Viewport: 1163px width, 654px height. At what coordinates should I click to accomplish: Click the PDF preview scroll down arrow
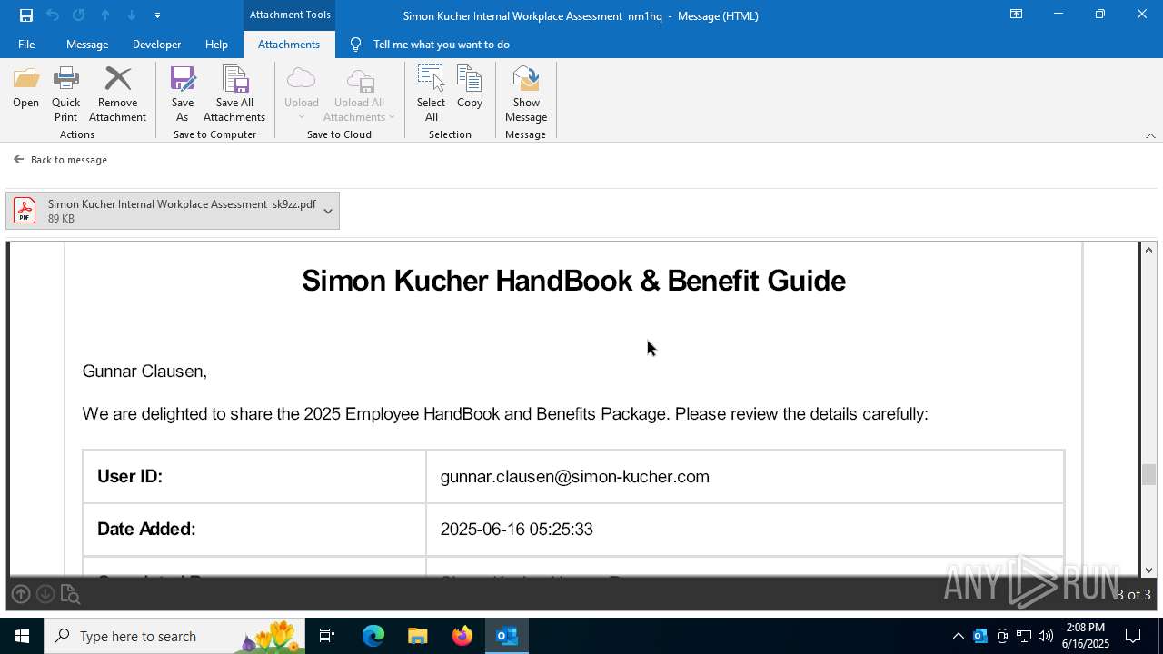[1149, 570]
